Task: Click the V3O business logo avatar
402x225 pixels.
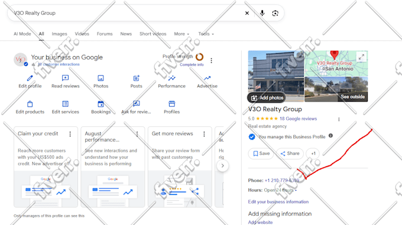Action: 20,60
